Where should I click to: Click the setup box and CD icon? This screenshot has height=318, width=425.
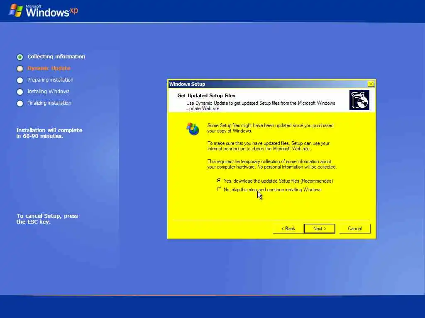(359, 100)
